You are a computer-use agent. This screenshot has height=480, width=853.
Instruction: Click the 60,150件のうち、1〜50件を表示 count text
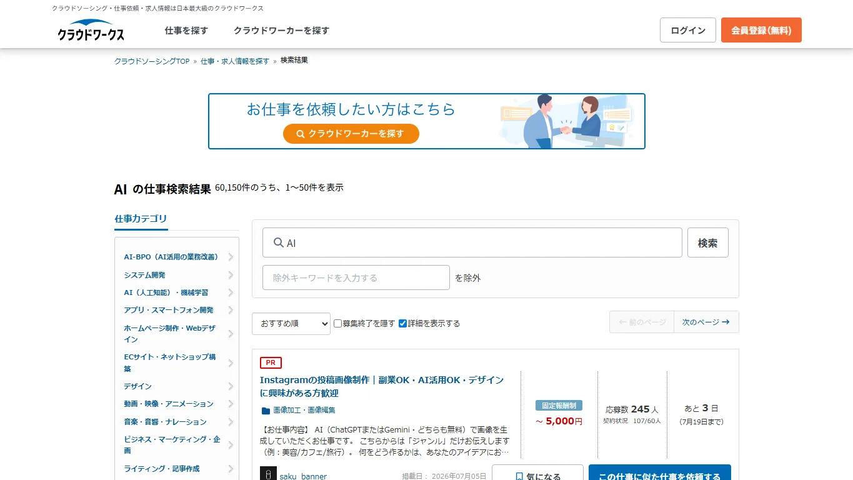tap(279, 187)
